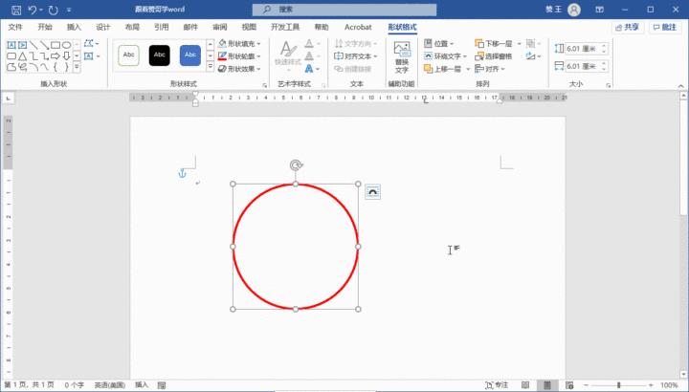Select the rounded rectangle shape
The image size is (689, 392).
[x=11, y=56]
